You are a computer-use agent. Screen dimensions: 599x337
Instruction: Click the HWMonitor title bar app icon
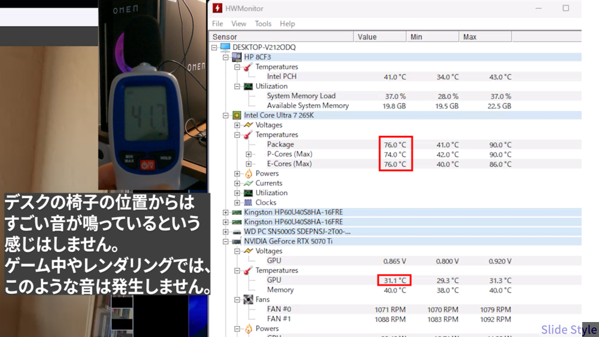(x=217, y=8)
